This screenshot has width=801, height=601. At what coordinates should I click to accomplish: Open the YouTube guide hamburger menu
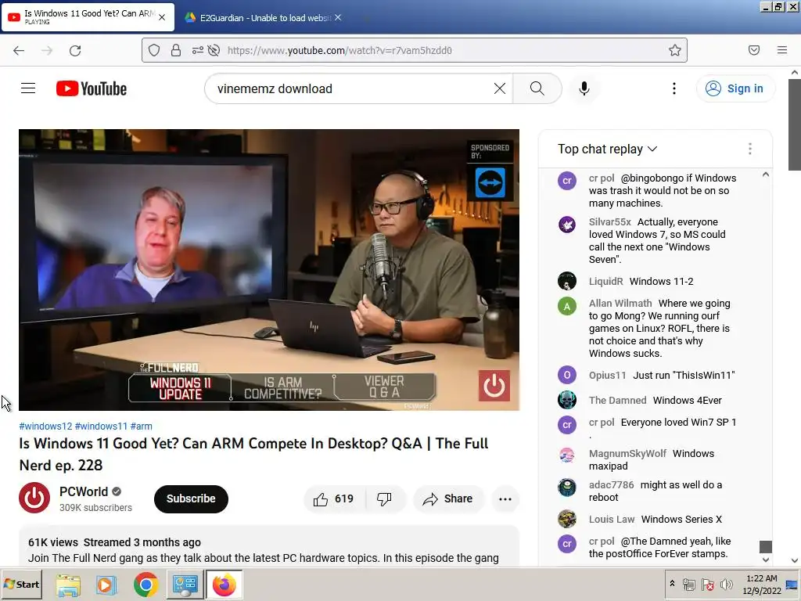pos(28,88)
